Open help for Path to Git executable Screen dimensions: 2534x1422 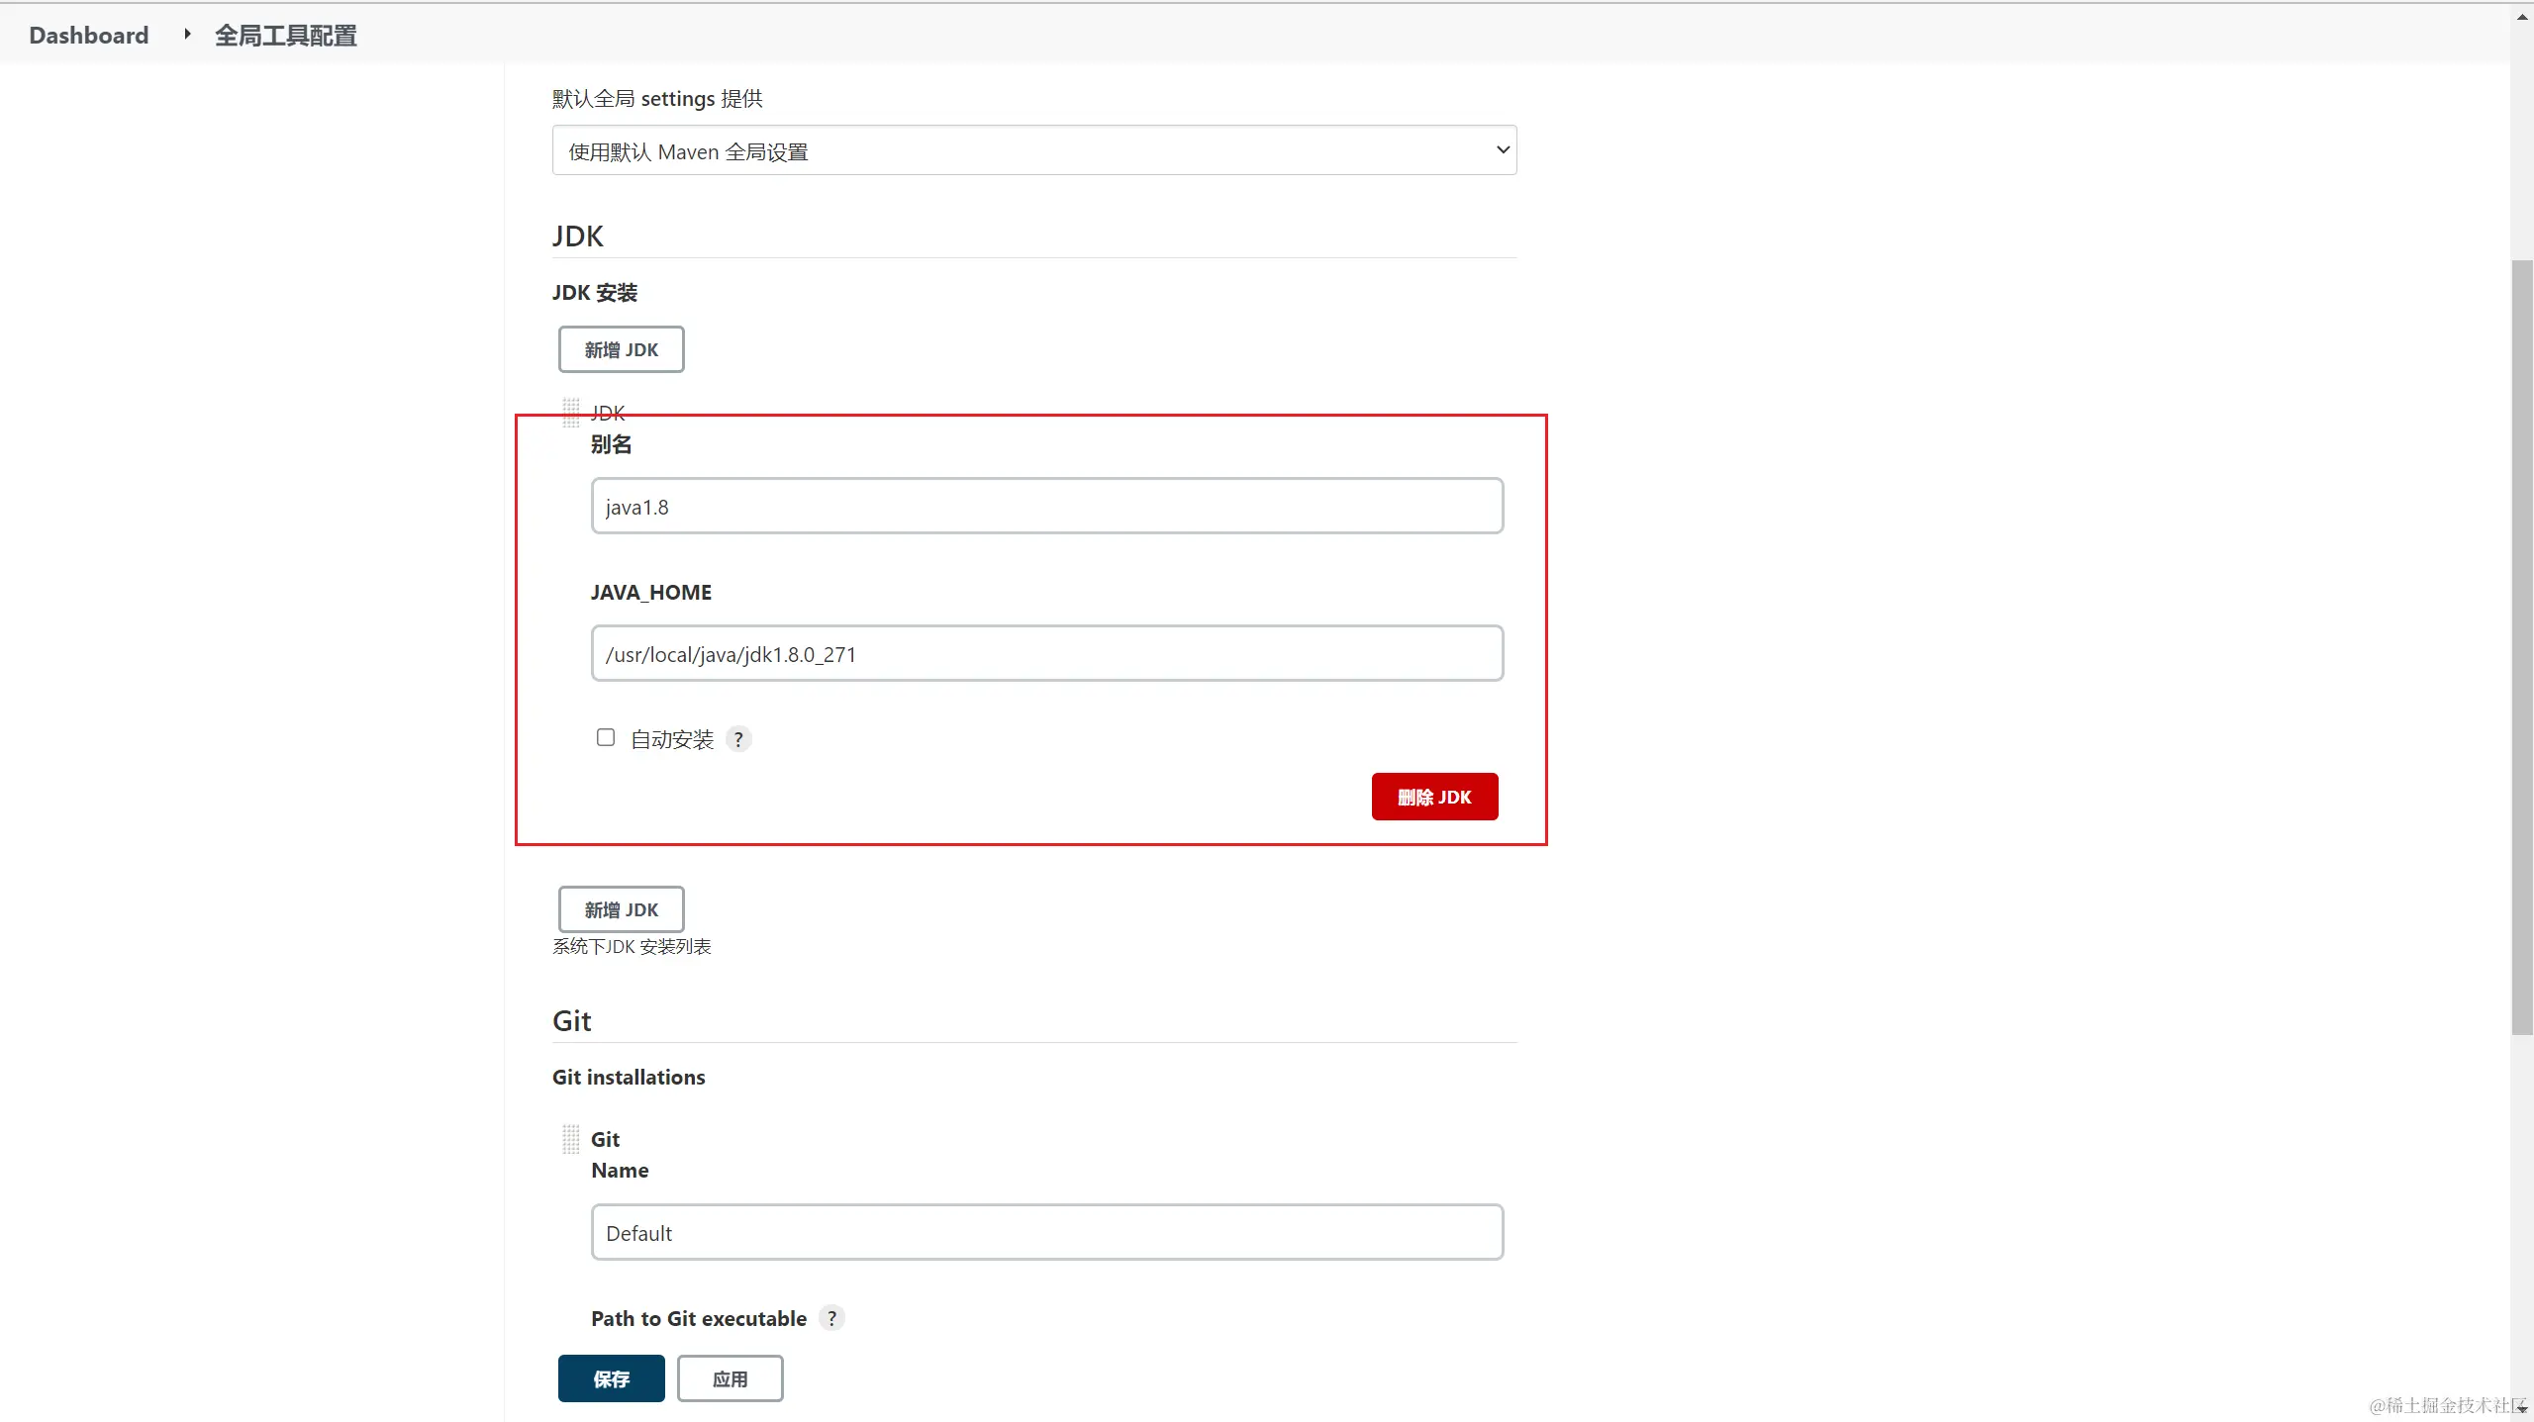[x=831, y=1318]
